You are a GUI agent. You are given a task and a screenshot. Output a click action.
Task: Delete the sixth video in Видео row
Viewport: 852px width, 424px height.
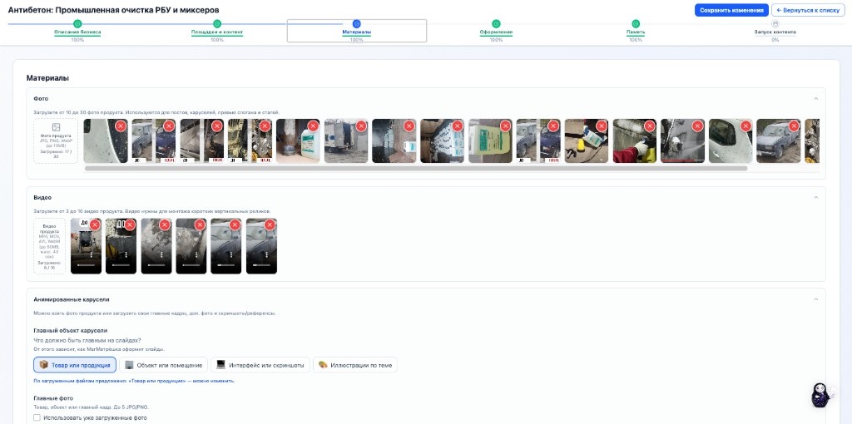coord(270,224)
